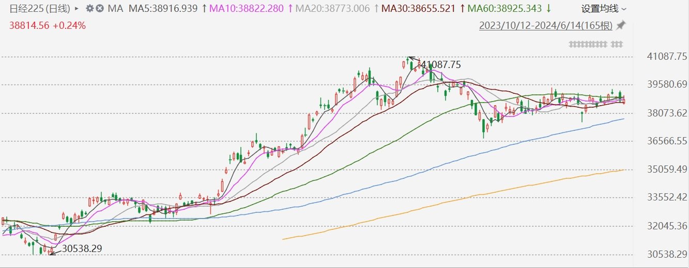This screenshot has width=689, height=268.
Task: Click the green MA60 value label
Action: pyautogui.click(x=505, y=9)
